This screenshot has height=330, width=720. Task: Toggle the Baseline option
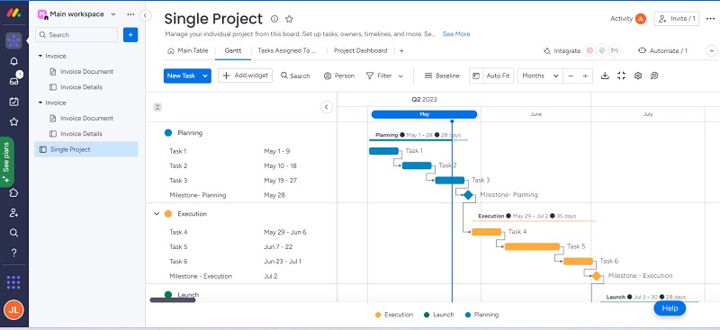[x=442, y=76]
